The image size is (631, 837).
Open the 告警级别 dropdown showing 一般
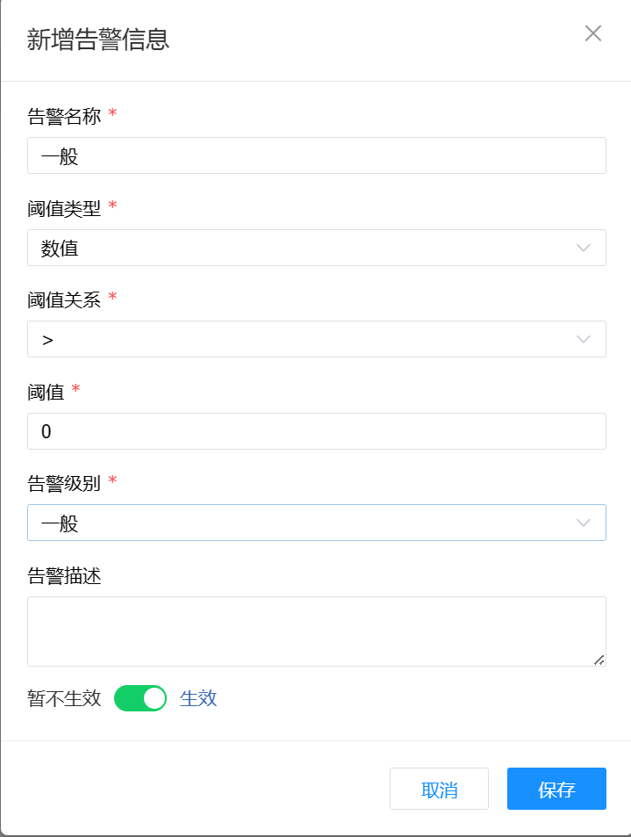(x=298, y=523)
